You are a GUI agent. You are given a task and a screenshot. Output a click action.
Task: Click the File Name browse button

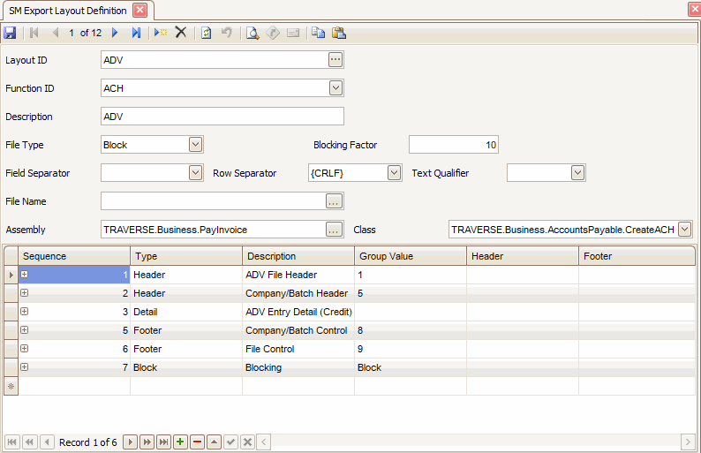[x=335, y=201]
